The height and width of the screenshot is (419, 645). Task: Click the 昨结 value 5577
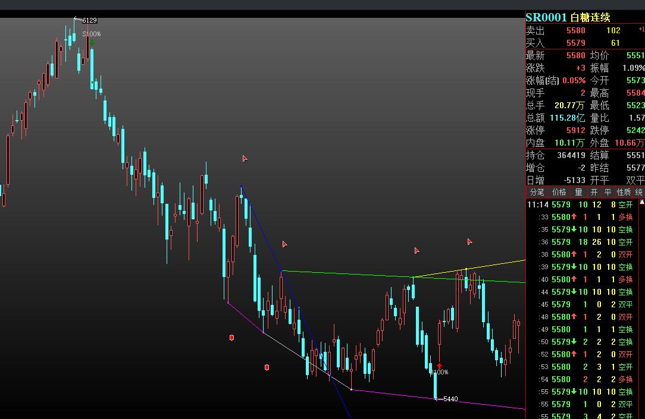pos(635,168)
